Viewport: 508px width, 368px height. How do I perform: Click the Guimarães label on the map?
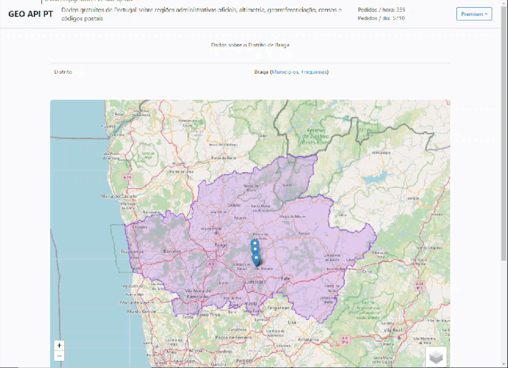(x=254, y=282)
